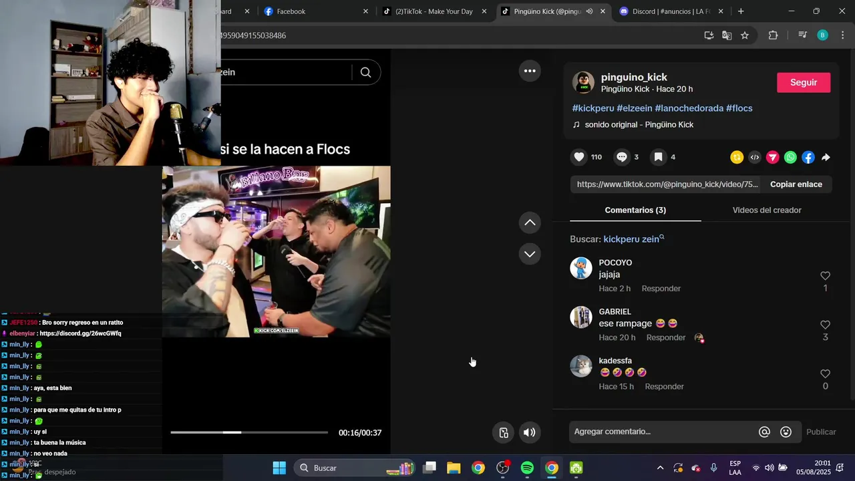Switch to the Discord anuncios tab
855x481 pixels.
coord(671,11)
